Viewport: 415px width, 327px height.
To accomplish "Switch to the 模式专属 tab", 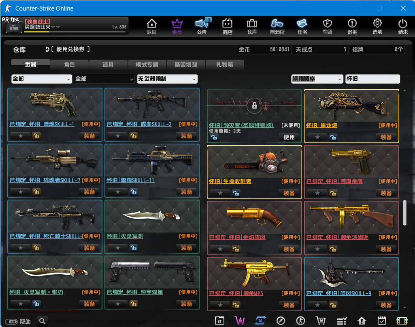I will [x=147, y=65].
